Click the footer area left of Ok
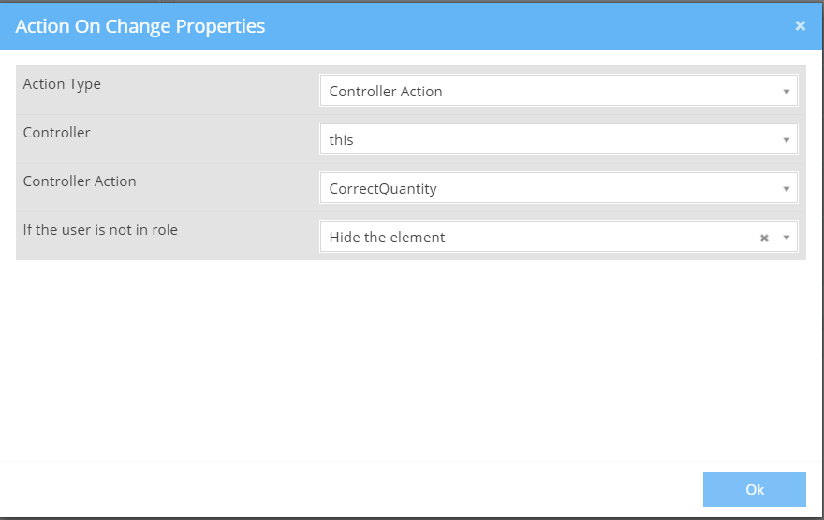Image resolution: width=824 pixels, height=520 pixels. point(375,489)
